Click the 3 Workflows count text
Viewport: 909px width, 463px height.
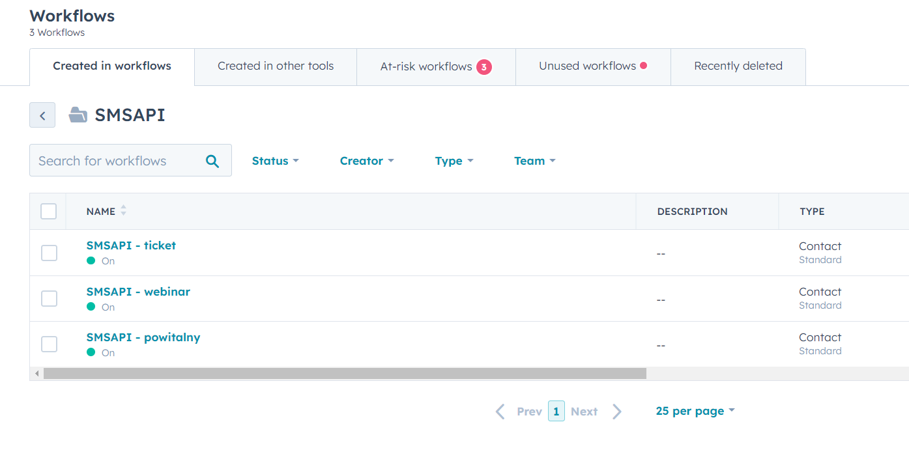(57, 33)
